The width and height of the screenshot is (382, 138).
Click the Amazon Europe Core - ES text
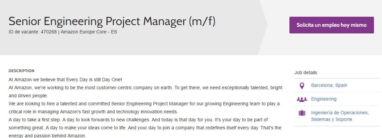click(89, 32)
